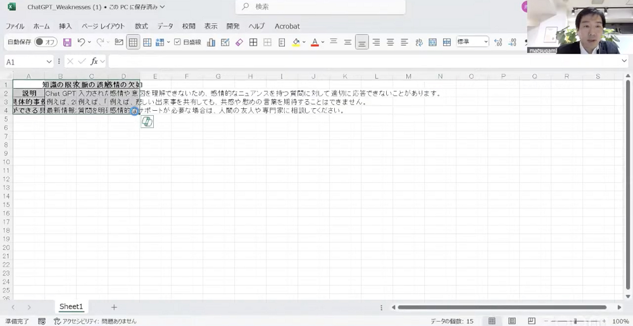Toggle the AutoSave 自動保存 switch
This screenshot has height=326, width=633.
point(46,42)
